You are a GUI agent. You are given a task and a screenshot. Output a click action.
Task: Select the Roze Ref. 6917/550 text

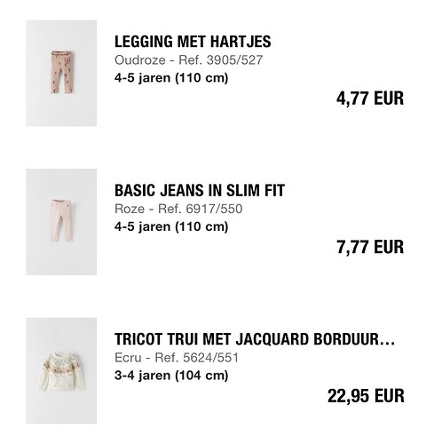[178, 209]
